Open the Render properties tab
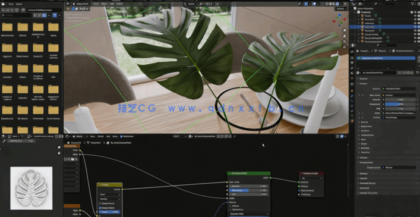This screenshot has width=420, height=217. (352, 58)
